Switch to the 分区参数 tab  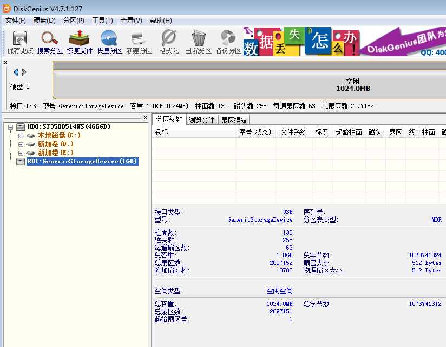[169, 119]
